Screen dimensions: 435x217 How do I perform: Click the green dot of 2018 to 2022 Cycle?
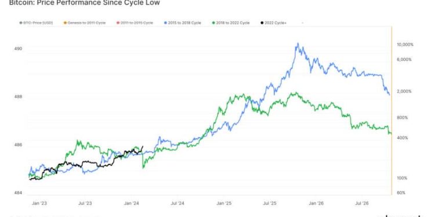(x=214, y=23)
